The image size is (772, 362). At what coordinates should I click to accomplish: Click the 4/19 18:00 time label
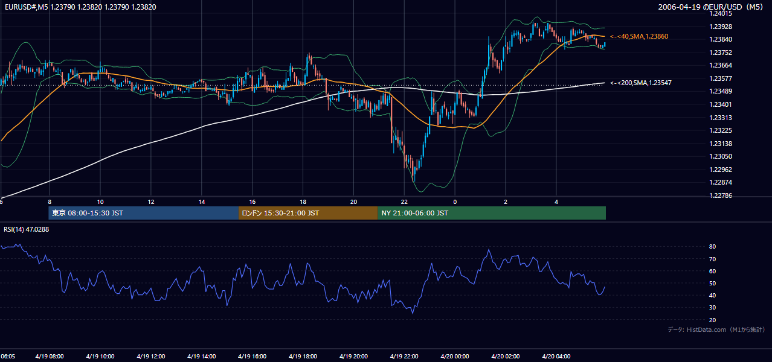(x=303, y=357)
